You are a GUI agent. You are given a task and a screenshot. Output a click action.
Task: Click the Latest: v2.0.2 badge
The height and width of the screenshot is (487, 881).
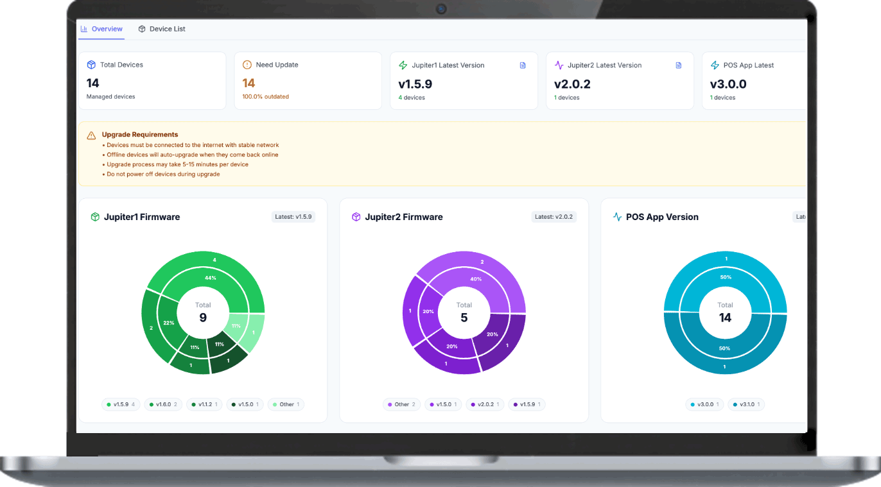(x=554, y=217)
